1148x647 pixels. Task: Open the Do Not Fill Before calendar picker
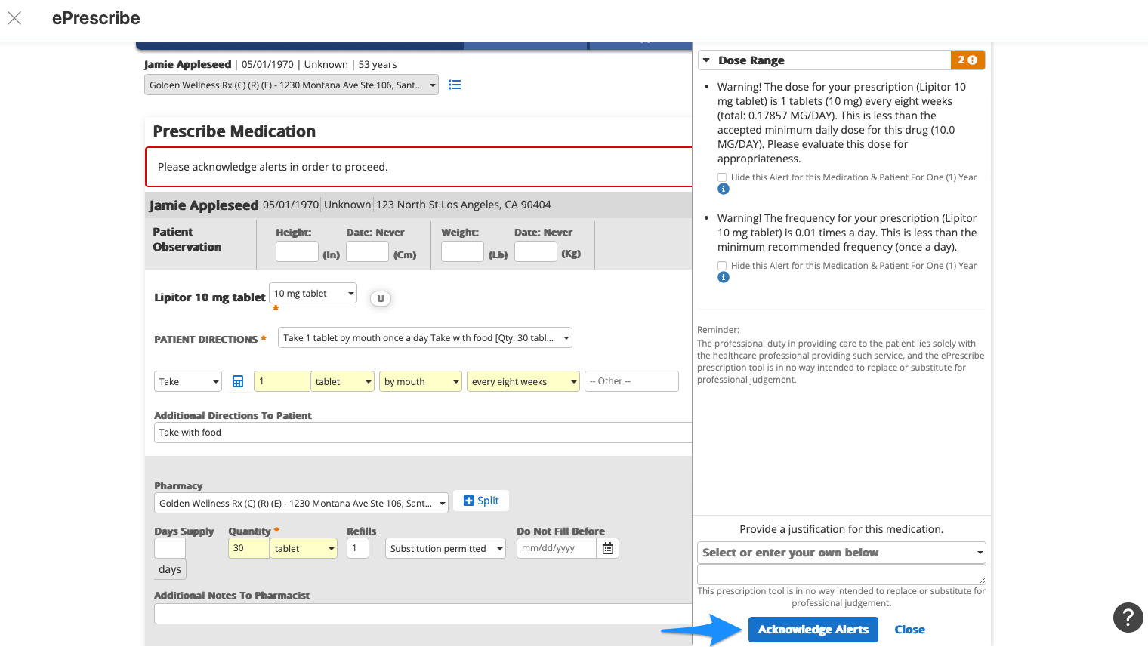608,548
